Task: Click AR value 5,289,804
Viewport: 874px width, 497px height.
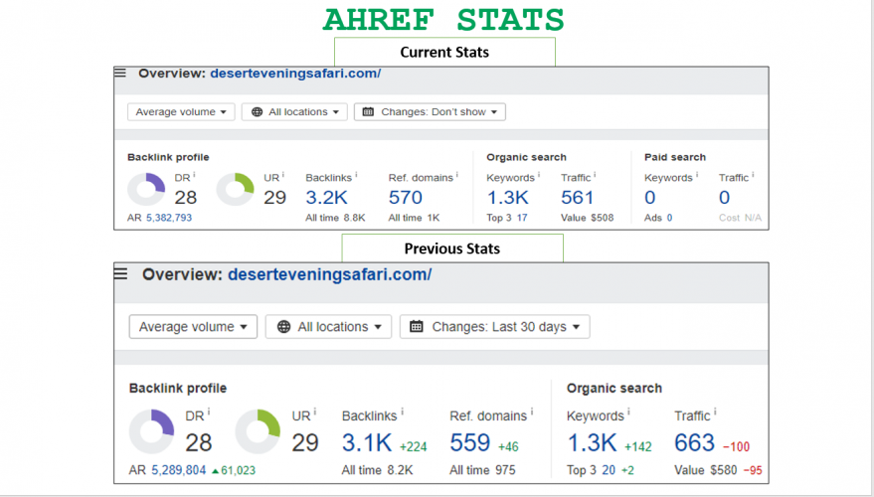Action: click(x=178, y=470)
